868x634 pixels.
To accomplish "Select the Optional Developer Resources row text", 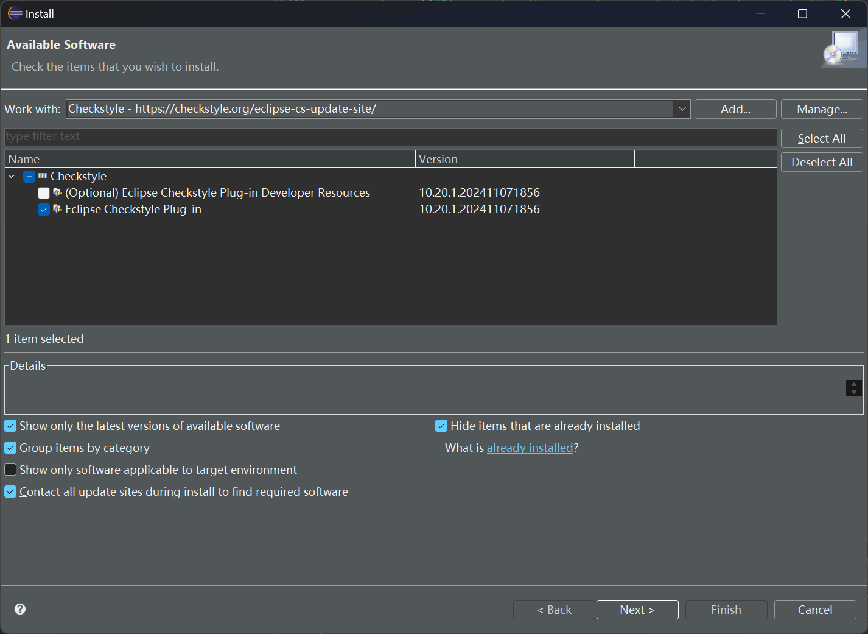I will 217,192.
